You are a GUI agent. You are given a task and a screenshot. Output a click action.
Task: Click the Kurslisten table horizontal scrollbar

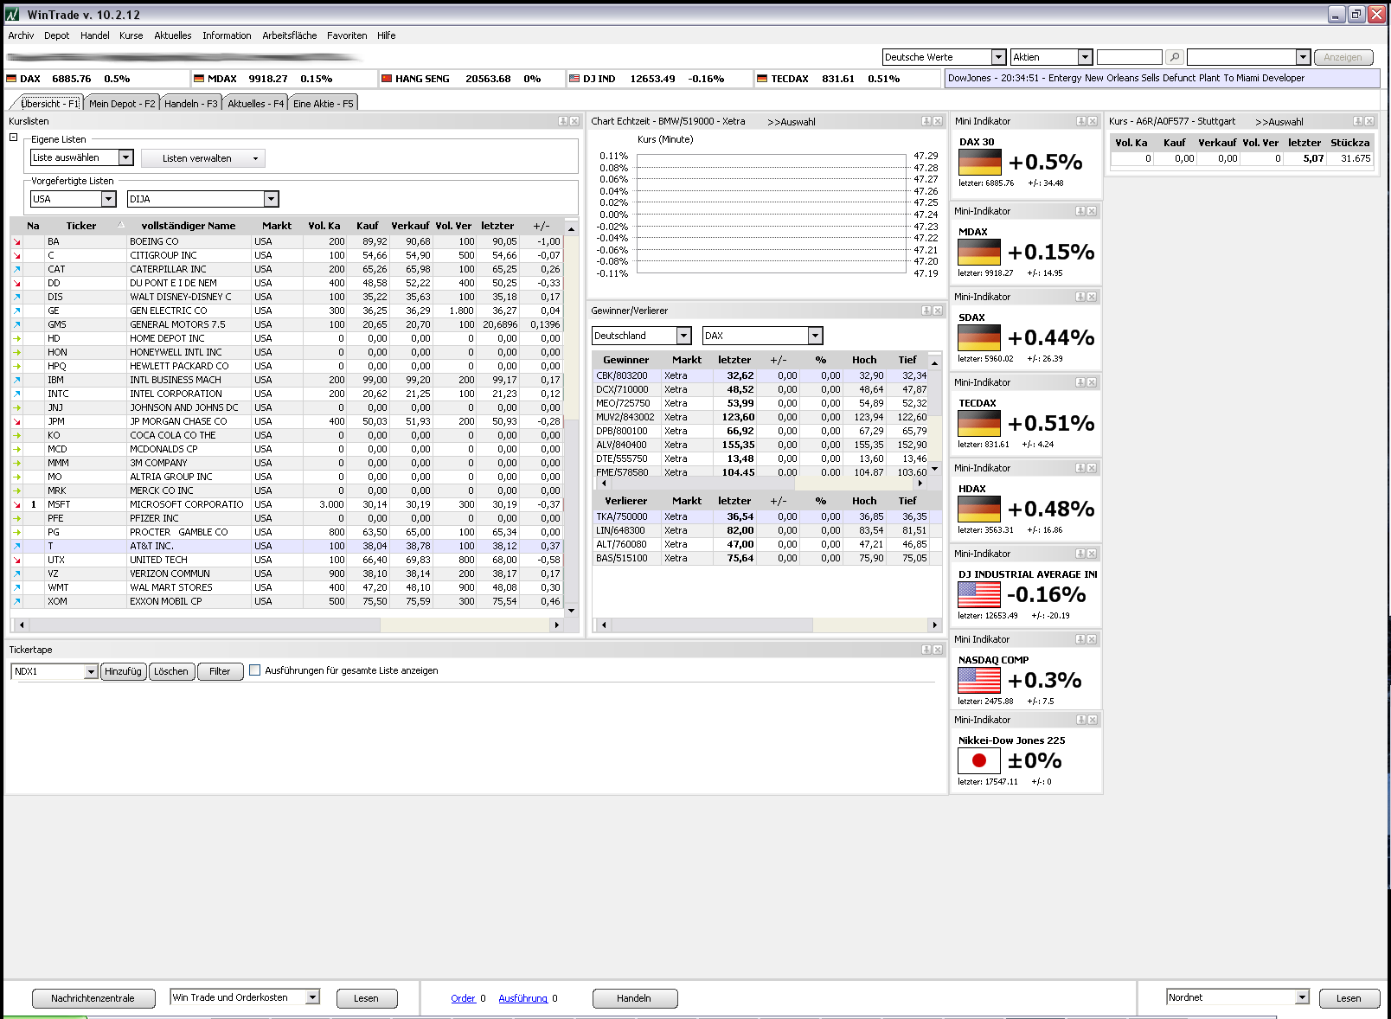pyautogui.click(x=288, y=625)
